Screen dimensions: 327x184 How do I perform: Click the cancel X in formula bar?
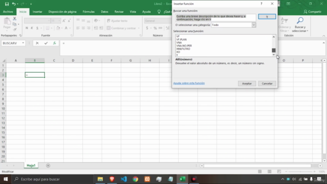(x=37, y=43)
